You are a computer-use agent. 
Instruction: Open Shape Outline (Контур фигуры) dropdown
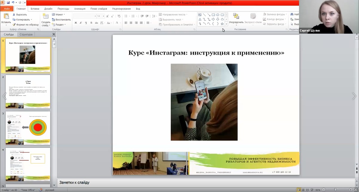[x=275, y=19]
